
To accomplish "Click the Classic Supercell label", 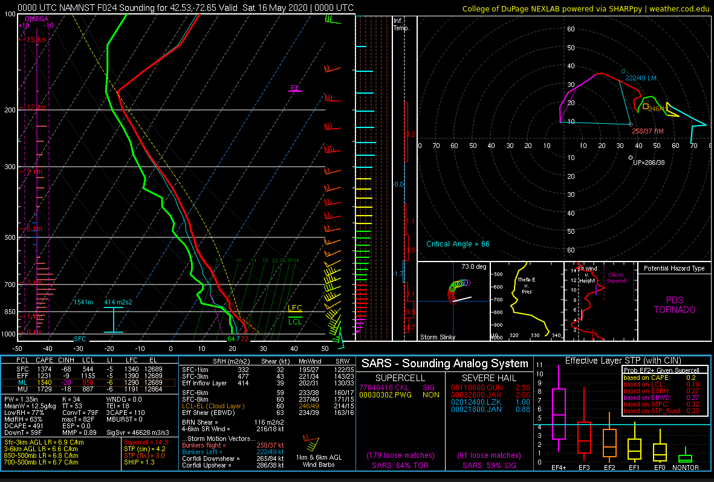I will 617,278.
